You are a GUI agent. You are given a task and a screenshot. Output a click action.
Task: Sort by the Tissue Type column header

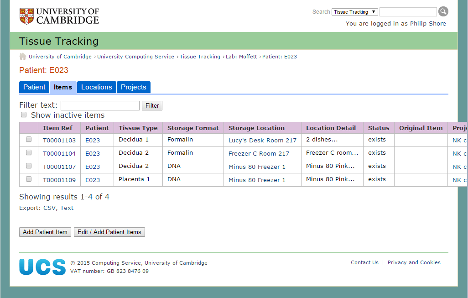tap(138, 128)
